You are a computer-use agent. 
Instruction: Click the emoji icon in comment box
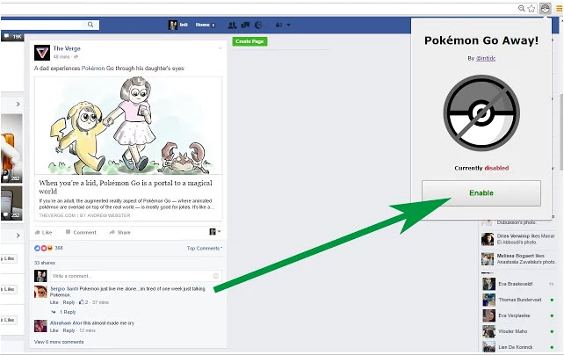[x=216, y=276]
